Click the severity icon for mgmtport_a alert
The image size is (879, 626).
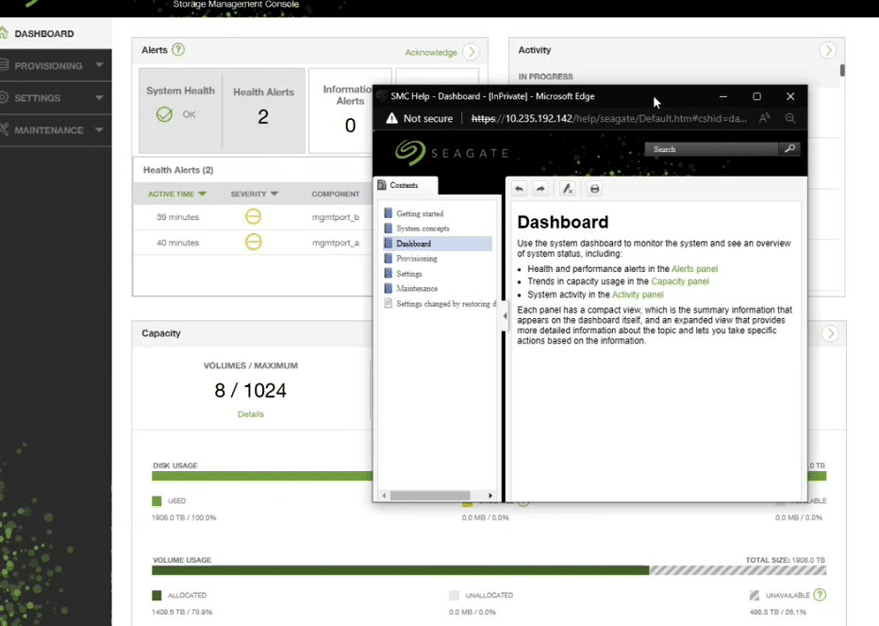(x=254, y=242)
